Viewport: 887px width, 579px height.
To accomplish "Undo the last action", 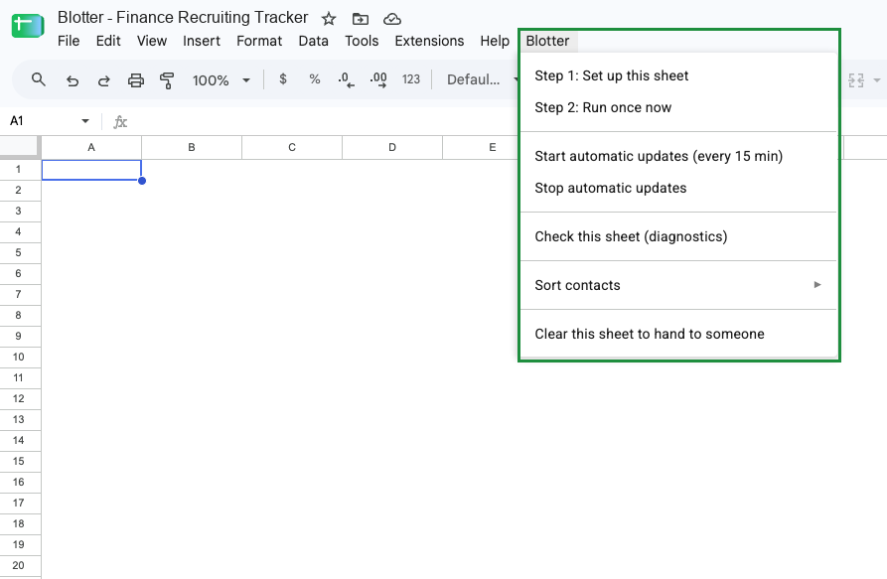I will pos(72,80).
